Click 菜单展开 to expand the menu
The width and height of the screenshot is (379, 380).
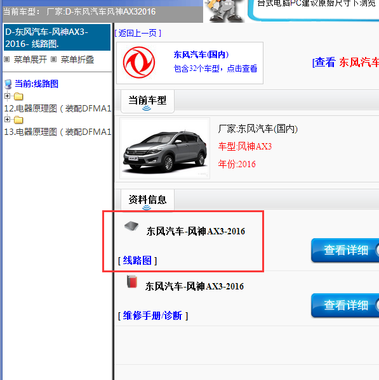(30, 60)
